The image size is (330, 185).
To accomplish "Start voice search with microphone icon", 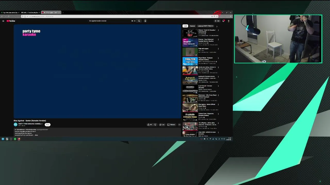I will point(145,21).
